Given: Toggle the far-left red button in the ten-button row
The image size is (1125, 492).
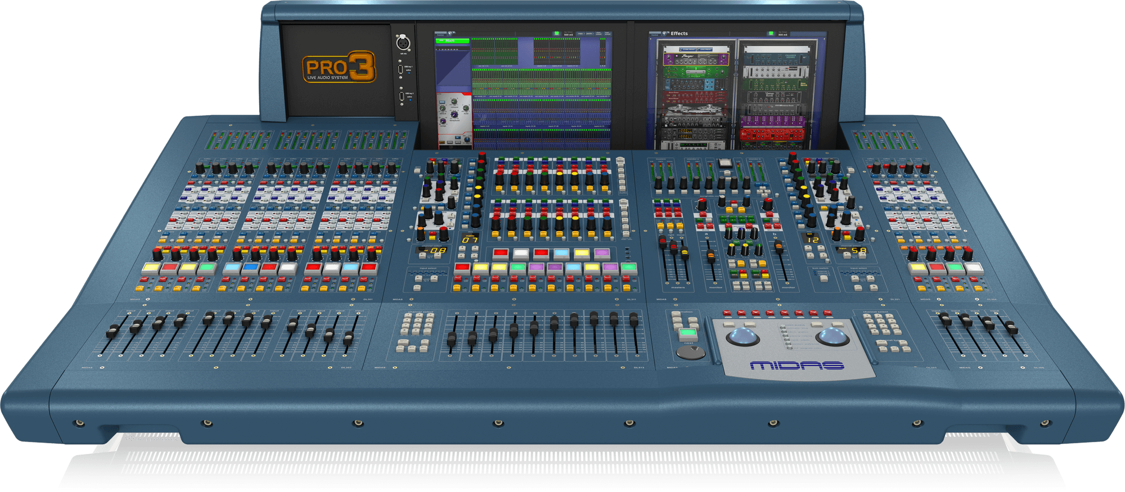Looking at the screenshot, I should [462, 268].
